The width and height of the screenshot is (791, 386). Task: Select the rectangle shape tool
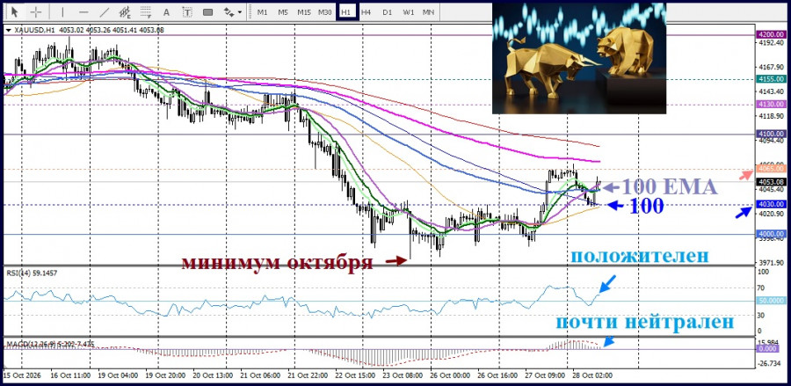click(207, 11)
